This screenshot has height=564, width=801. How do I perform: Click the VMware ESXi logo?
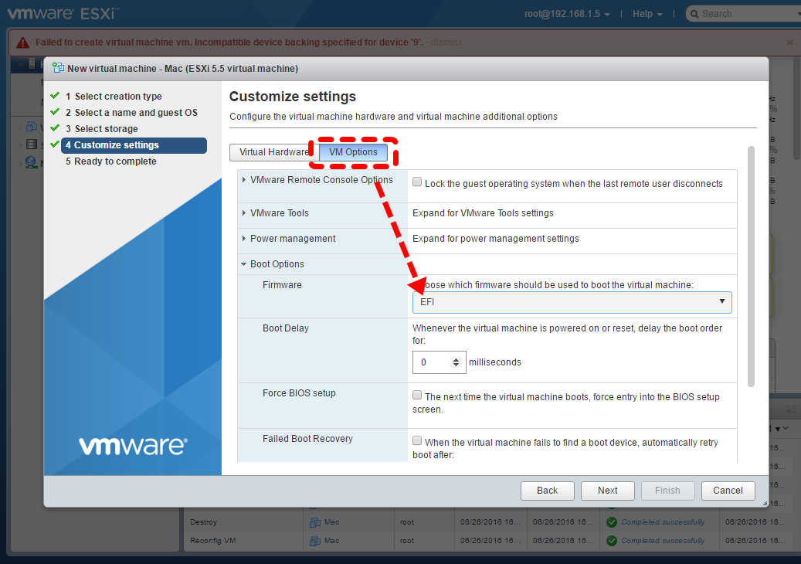pos(63,13)
